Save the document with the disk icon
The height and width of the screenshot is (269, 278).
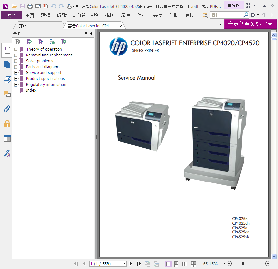coord(22,7)
